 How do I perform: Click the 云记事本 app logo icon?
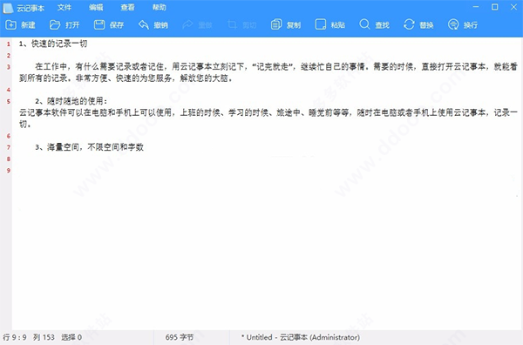tap(8, 8)
